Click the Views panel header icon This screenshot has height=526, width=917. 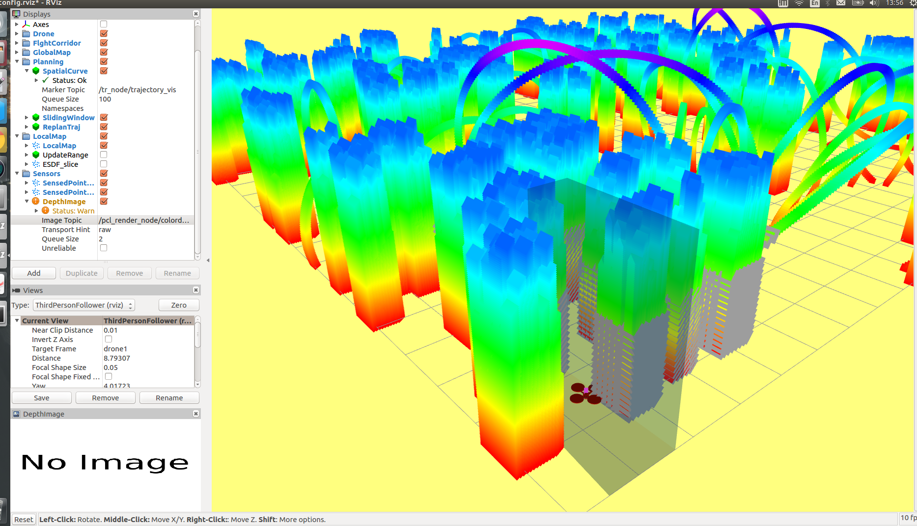[17, 290]
